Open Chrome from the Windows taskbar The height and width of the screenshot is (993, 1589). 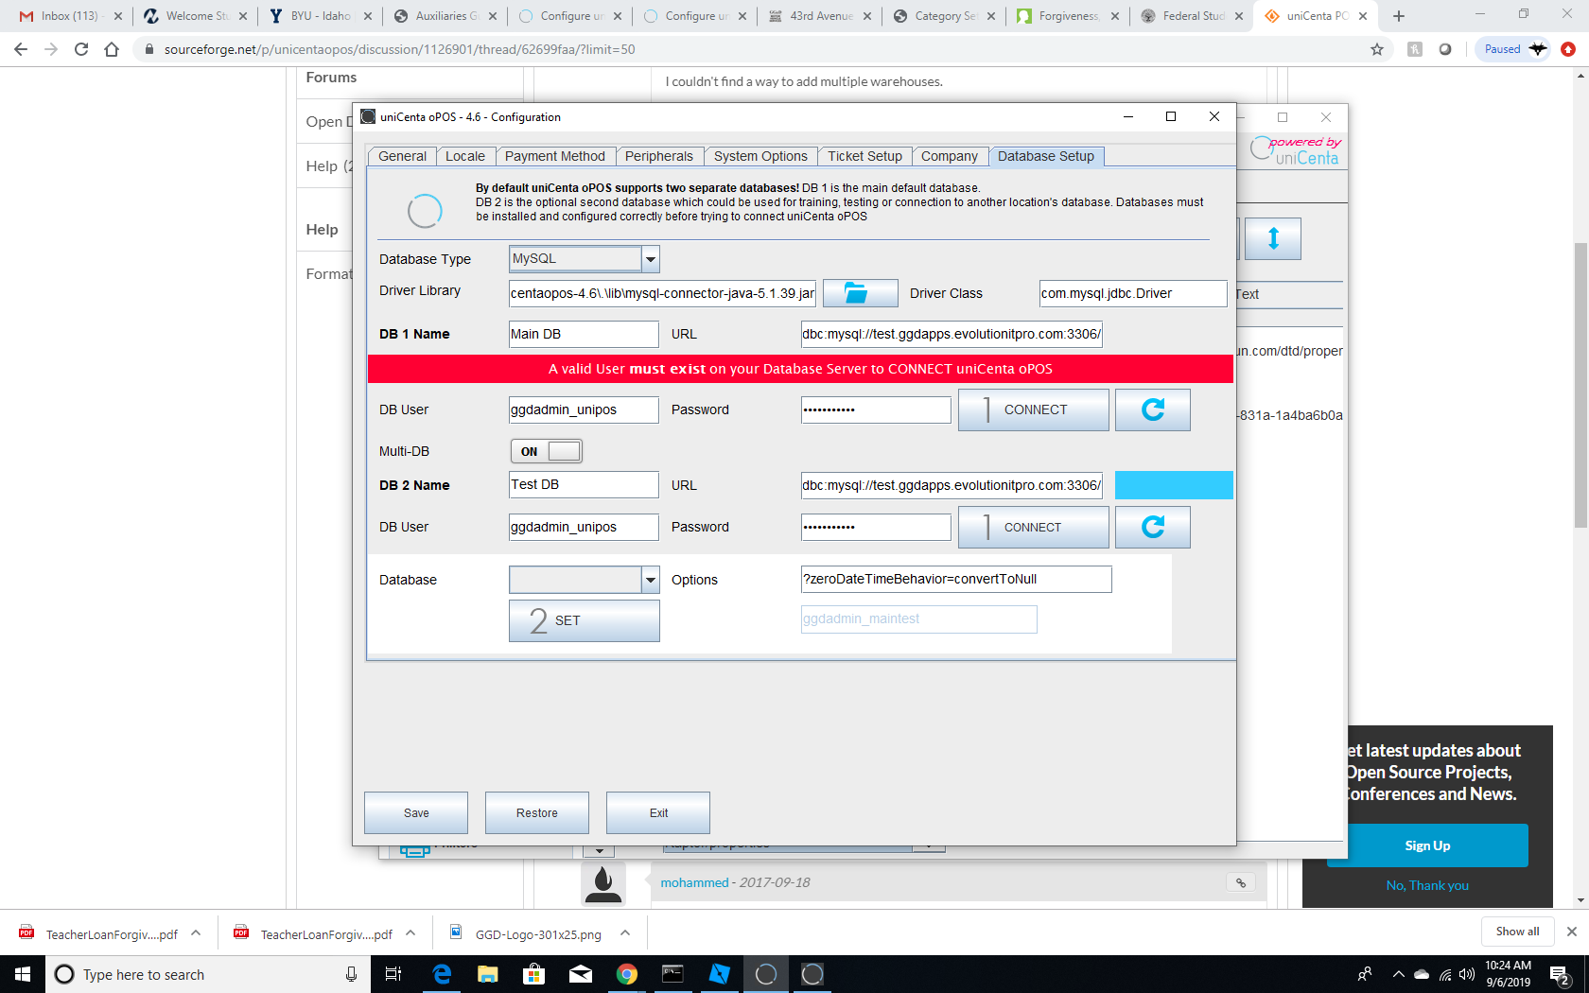[x=626, y=974]
